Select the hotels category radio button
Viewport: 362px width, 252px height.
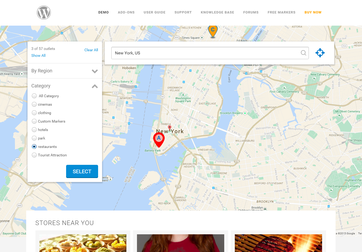click(34, 130)
